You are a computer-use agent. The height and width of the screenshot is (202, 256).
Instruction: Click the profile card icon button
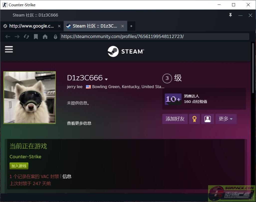click(208, 119)
